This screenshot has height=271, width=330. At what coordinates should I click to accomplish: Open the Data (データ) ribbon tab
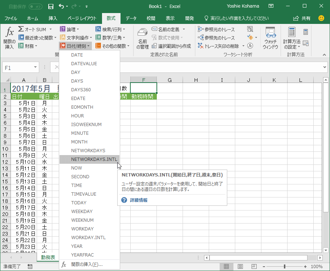[x=131, y=18]
